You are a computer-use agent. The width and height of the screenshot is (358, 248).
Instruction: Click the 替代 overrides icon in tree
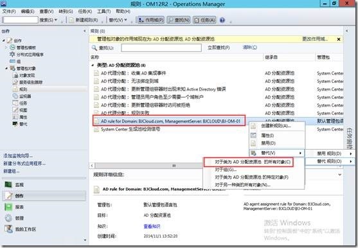coord(15,124)
